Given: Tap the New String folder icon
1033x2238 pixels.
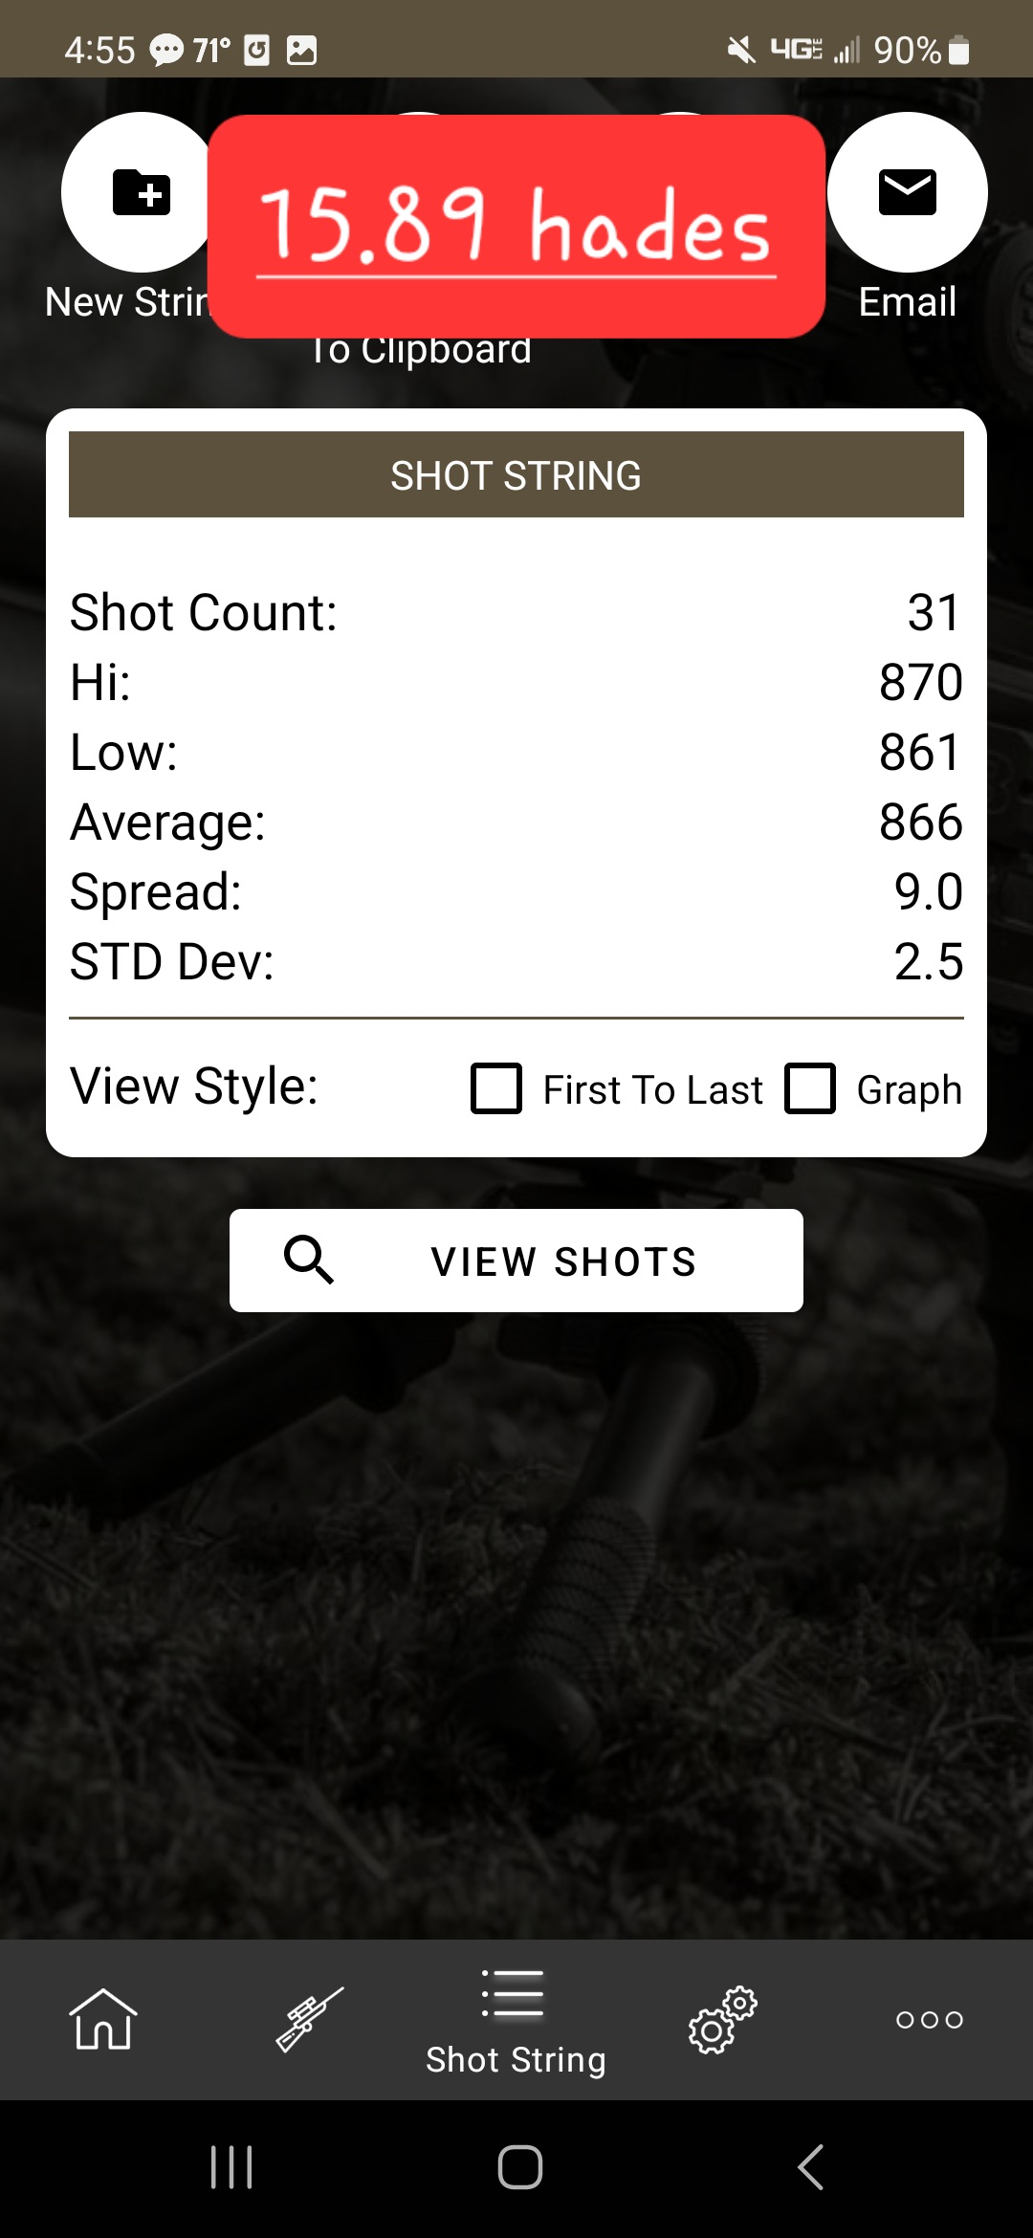Looking at the screenshot, I should pyautogui.click(x=142, y=192).
